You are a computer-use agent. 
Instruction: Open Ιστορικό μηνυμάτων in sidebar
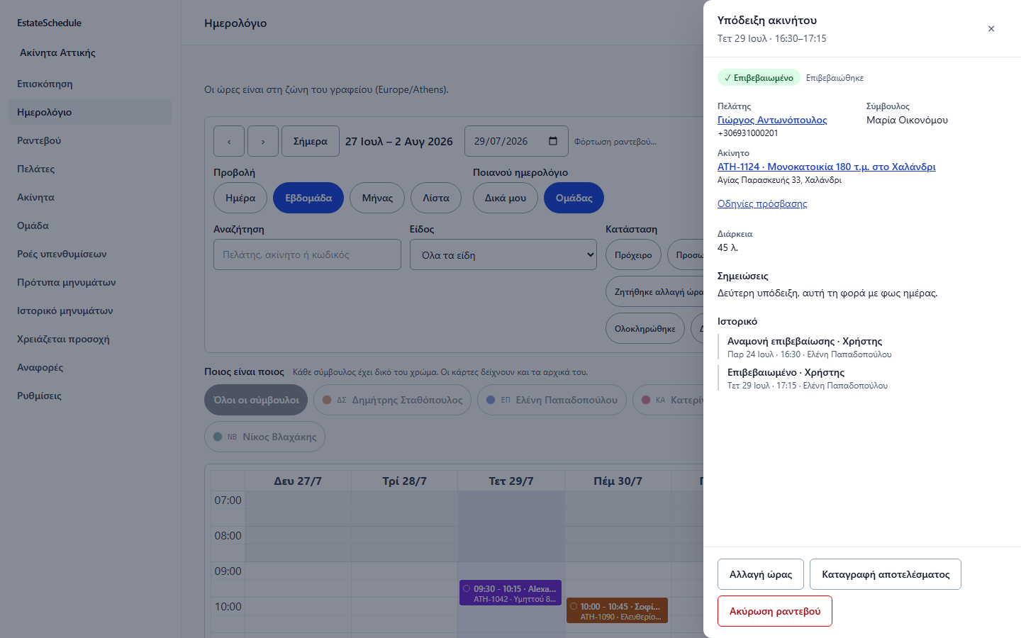tap(90, 310)
